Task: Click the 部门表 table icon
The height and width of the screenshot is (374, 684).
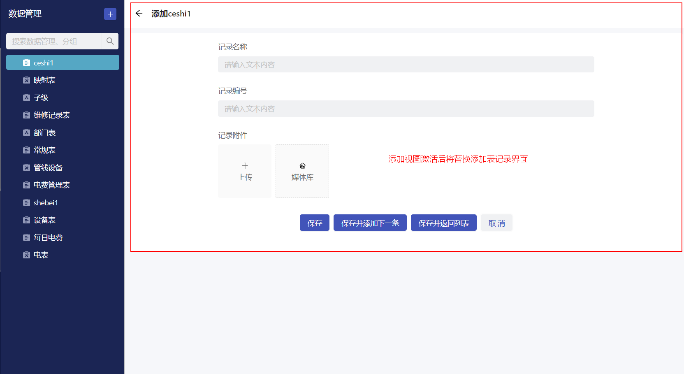Action: point(26,132)
